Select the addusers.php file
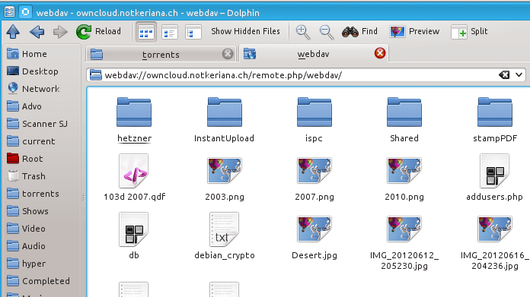530x297 pixels. [x=494, y=178]
